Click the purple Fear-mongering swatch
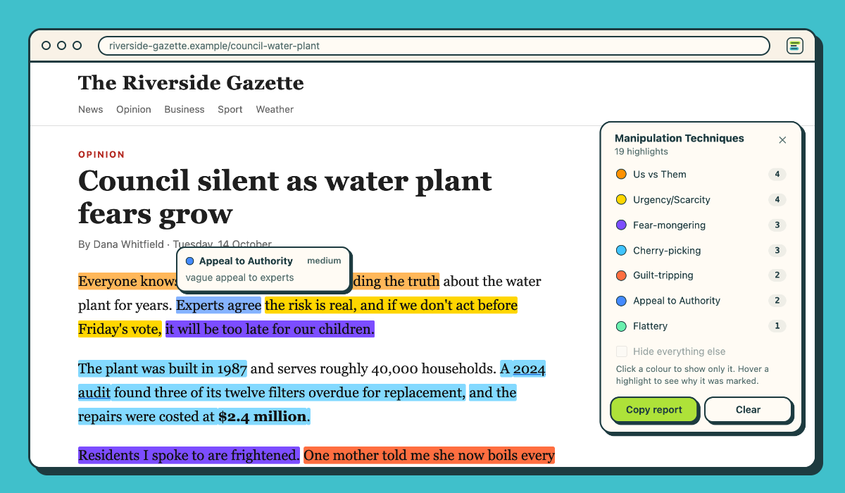Screen dimensions: 845x493 pyautogui.click(x=621, y=225)
